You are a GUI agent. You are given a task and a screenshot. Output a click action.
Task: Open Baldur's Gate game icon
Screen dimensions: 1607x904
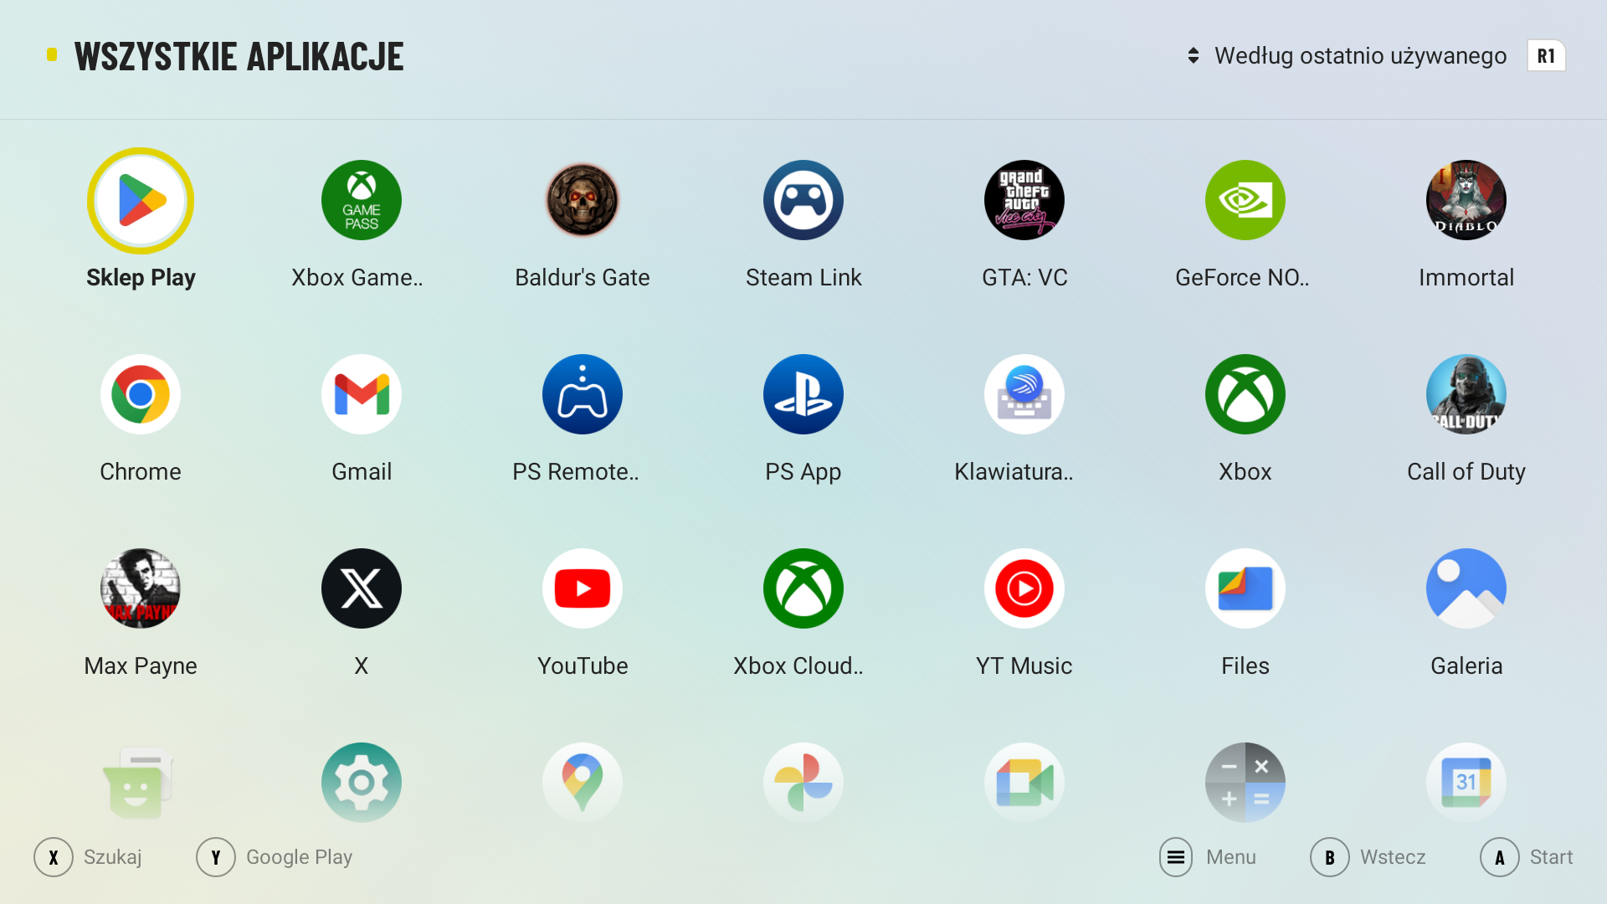click(x=583, y=201)
